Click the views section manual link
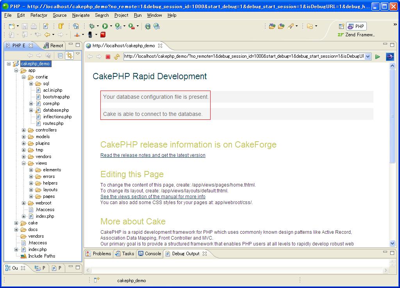400x288 pixels. tap(153, 197)
